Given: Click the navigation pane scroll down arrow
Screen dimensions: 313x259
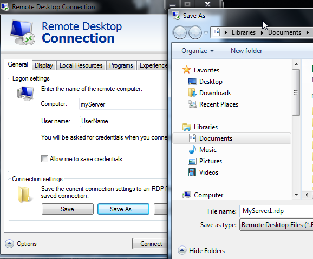Looking at the screenshot, I should (296, 195).
